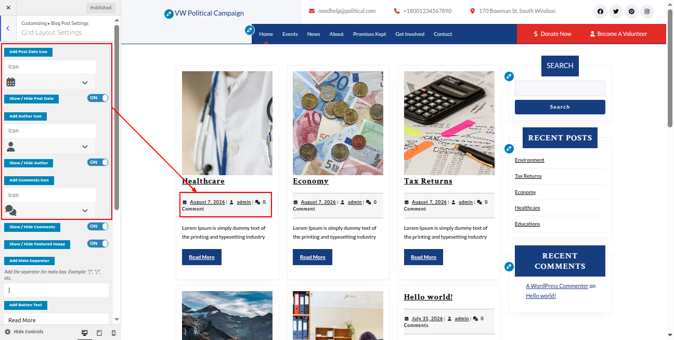Expand the post date icon dropdown arrow
The image size is (674, 340).
click(x=85, y=83)
